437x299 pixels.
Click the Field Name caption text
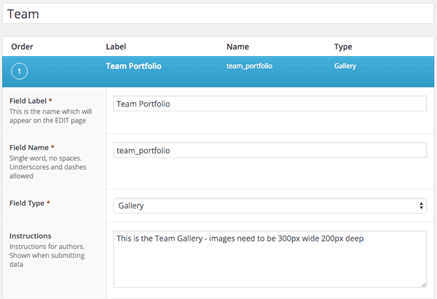[29, 147]
